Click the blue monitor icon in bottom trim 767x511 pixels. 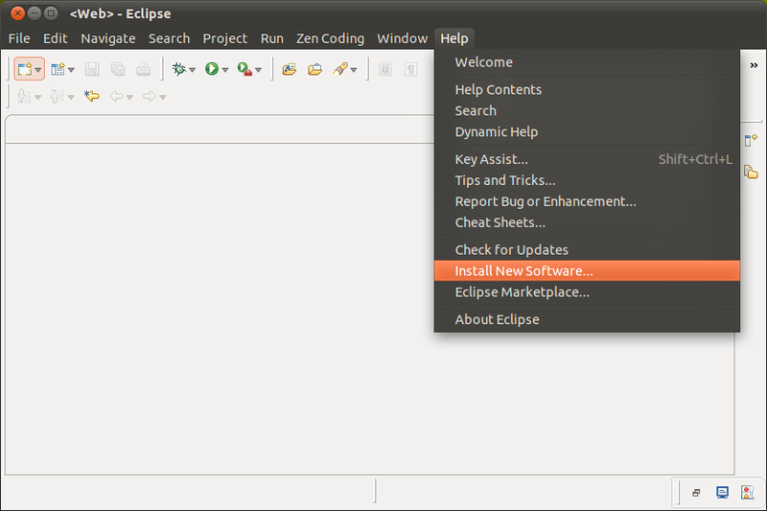point(722,492)
